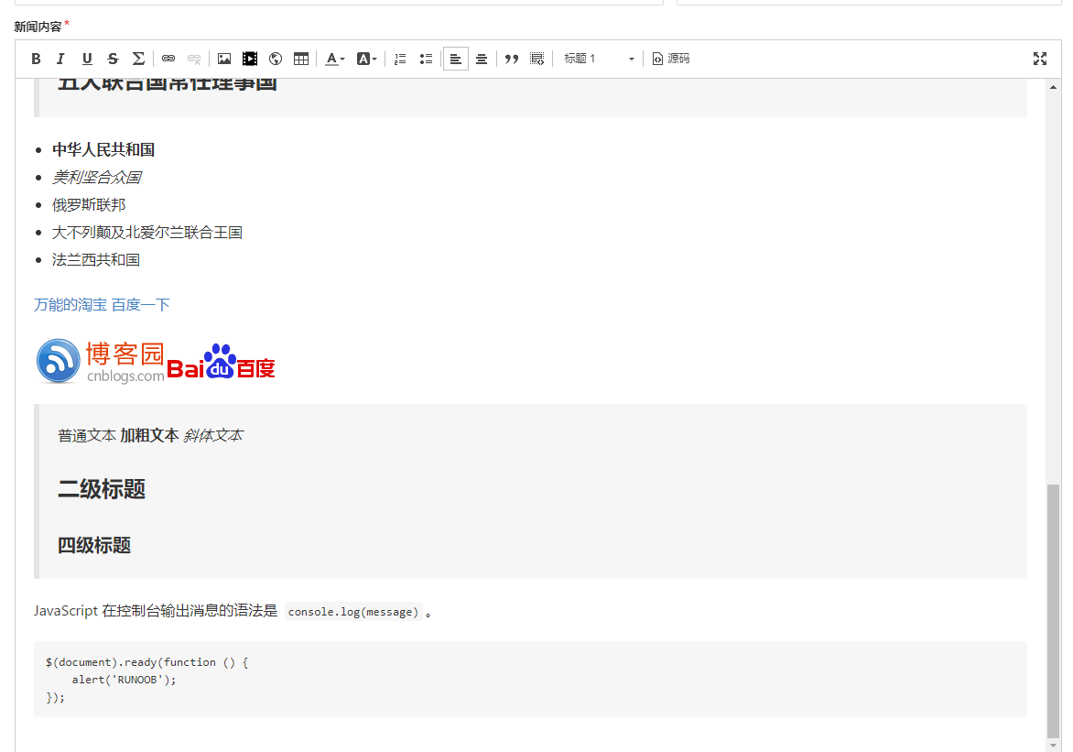
Task: Apply italic formatting
Action: coord(61,58)
